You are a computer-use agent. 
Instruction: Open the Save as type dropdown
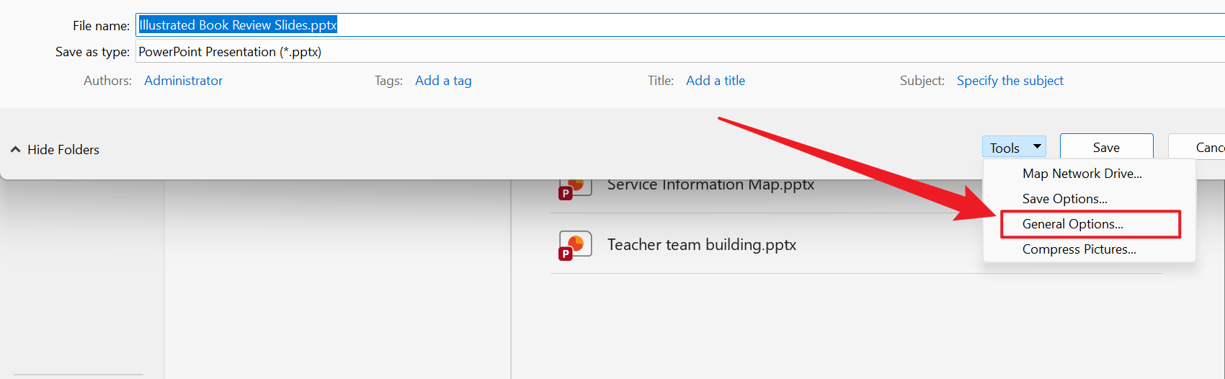pyautogui.click(x=680, y=51)
